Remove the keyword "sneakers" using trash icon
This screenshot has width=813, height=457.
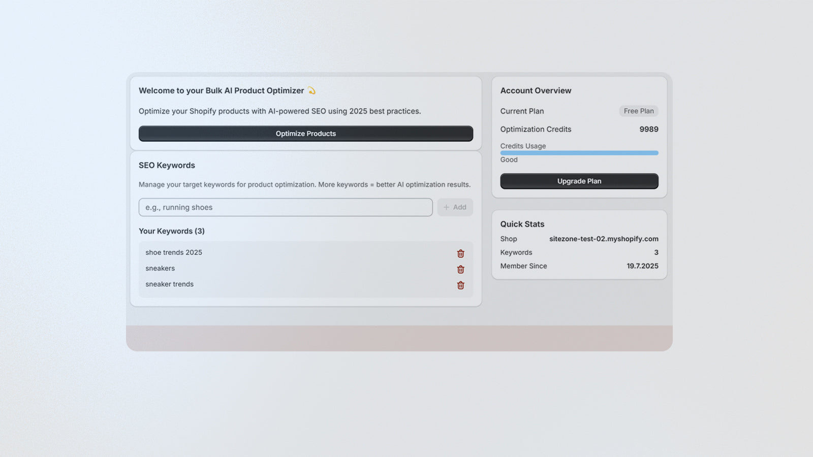click(460, 270)
